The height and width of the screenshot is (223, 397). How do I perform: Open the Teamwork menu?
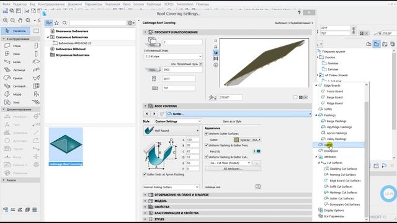point(112,4)
